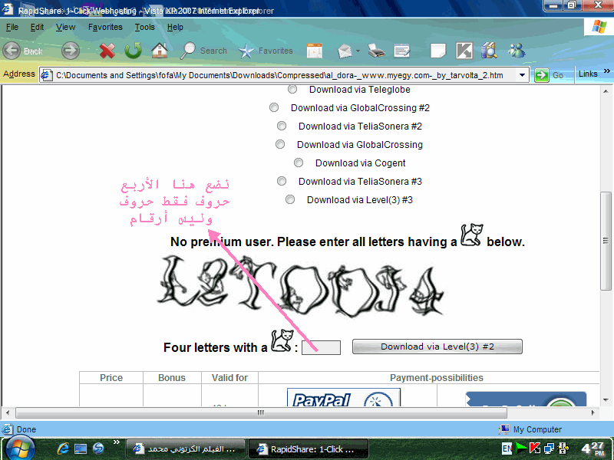Open the Mail icon dropdown arrow
Viewport: 614px width, 460px height.
click(x=358, y=51)
